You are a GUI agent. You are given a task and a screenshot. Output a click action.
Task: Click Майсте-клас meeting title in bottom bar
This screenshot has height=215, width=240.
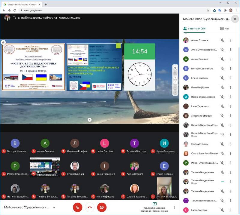pos(27,207)
